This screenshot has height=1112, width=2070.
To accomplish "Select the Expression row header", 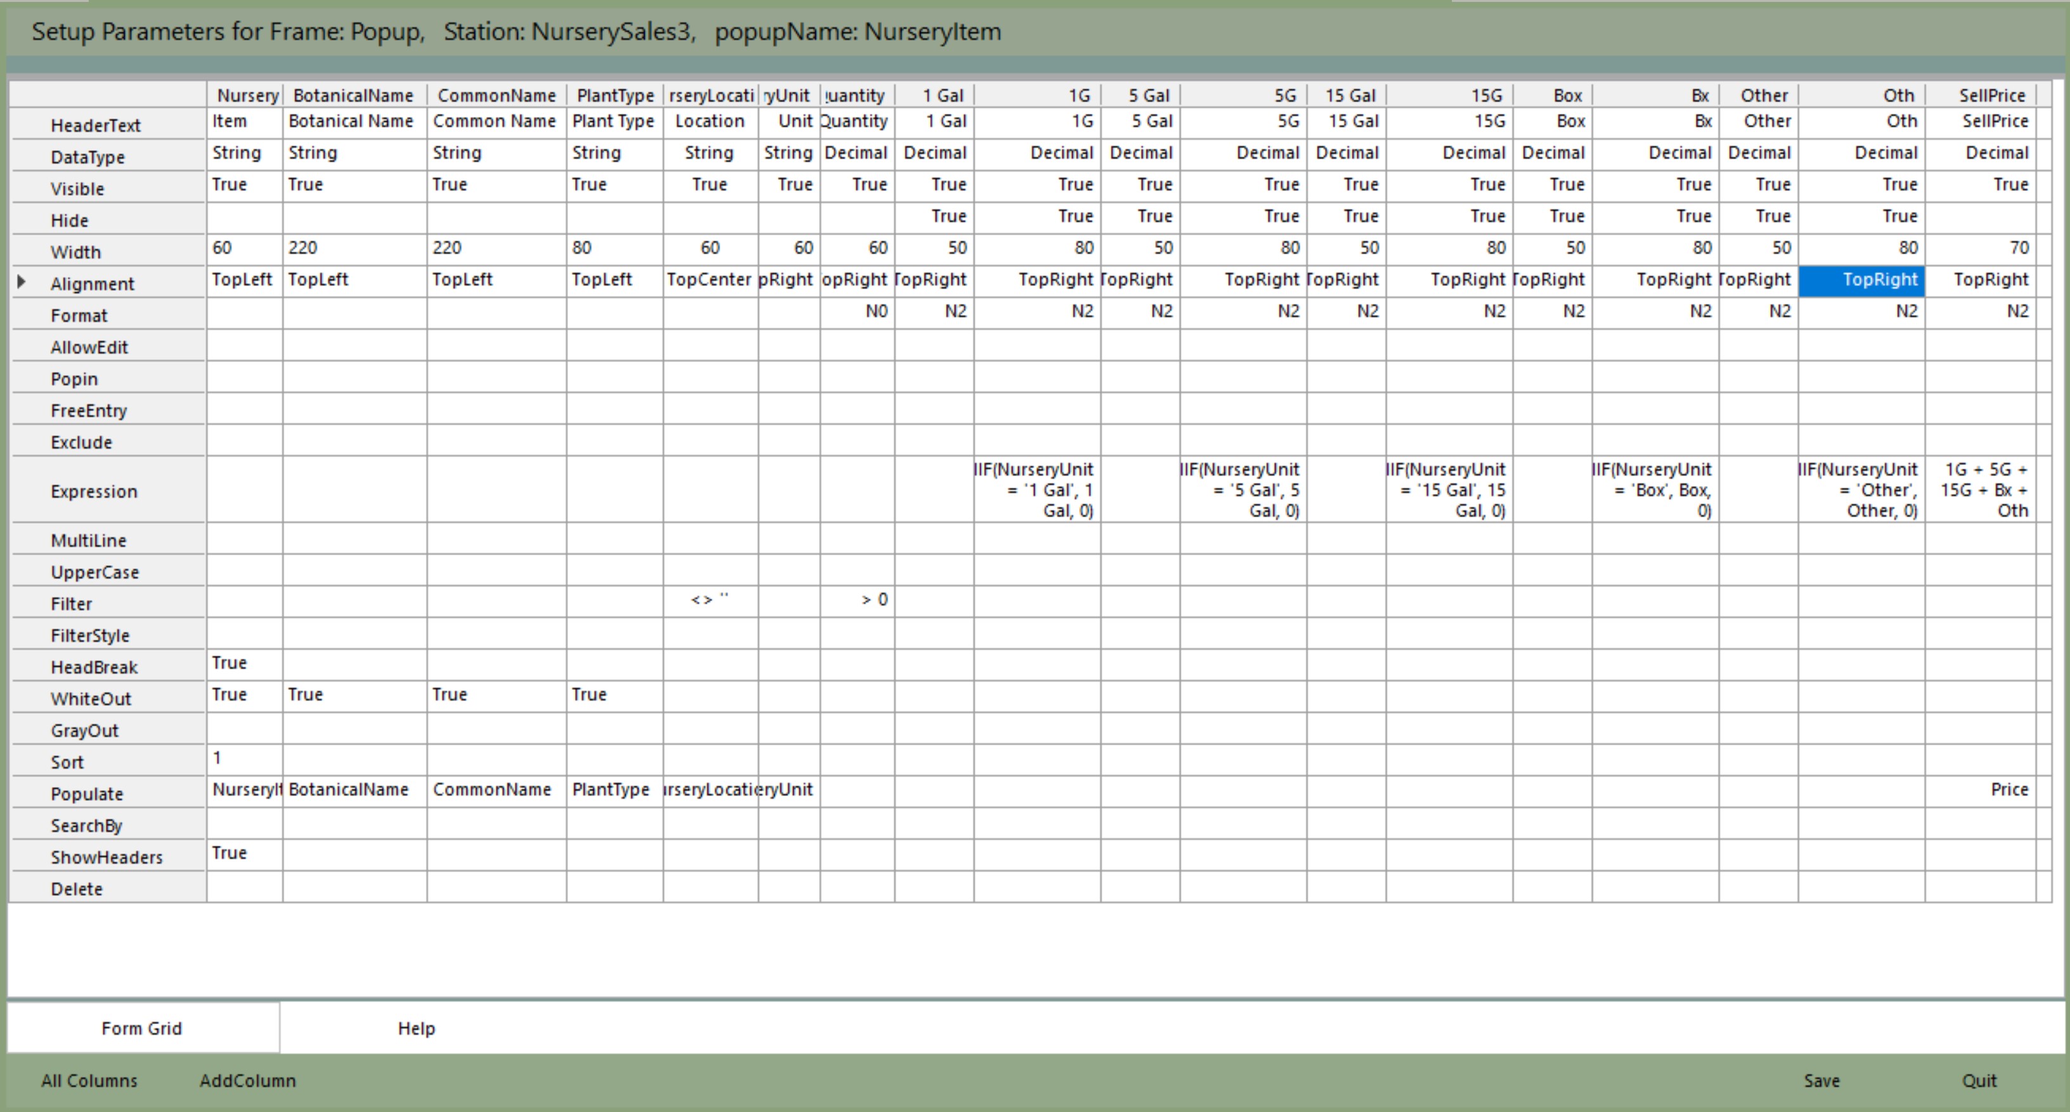I will (94, 491).
